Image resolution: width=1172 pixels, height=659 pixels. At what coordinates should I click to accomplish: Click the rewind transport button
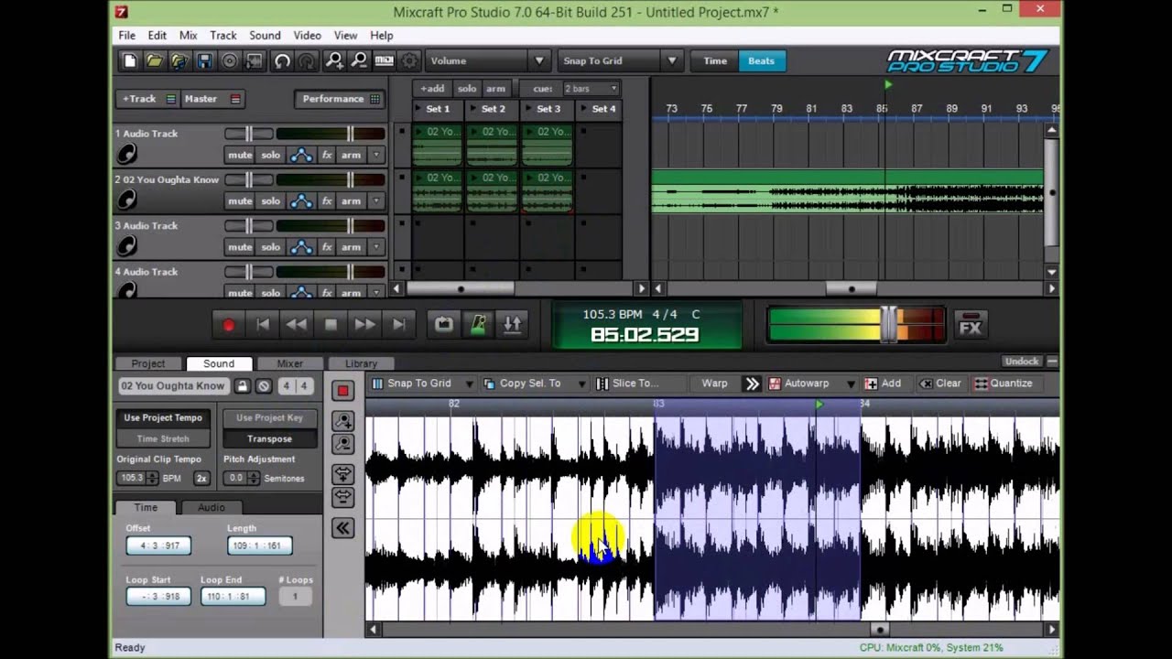(297, 325)
